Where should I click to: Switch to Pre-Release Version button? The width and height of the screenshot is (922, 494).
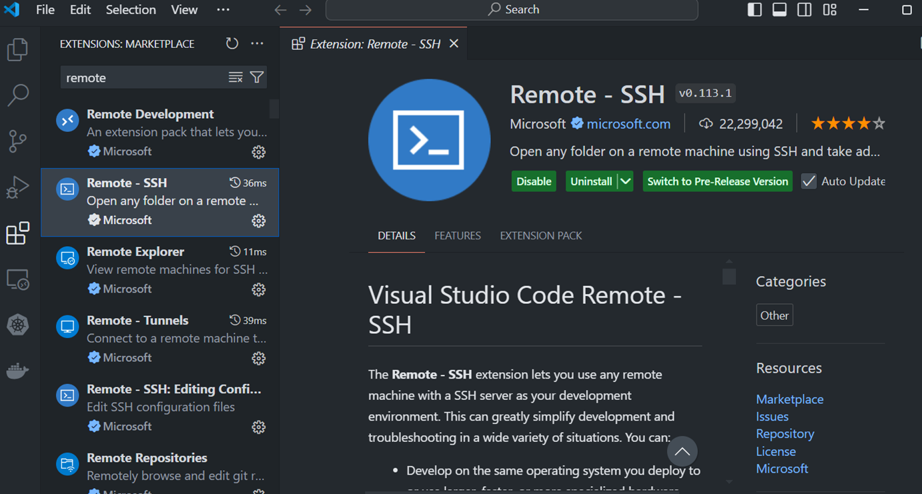coord(718,181)
